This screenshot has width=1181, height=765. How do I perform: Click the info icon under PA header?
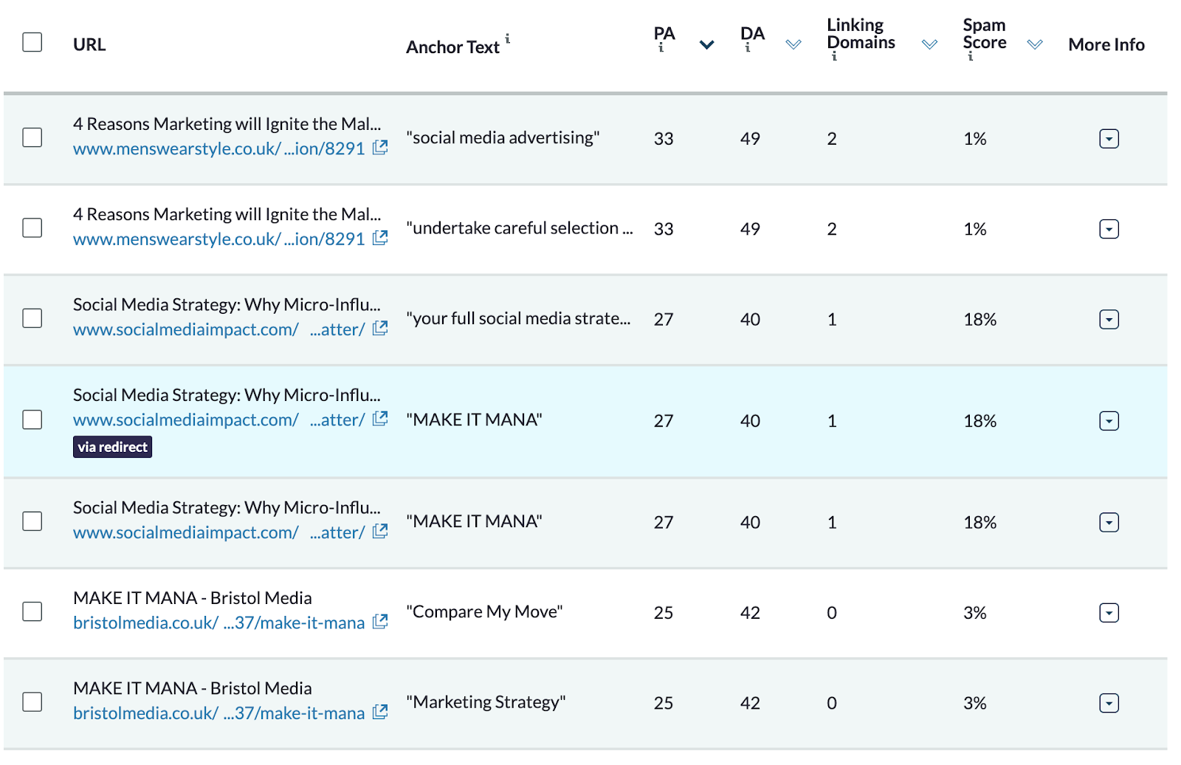pyautogui.click(x=661, y=49)
